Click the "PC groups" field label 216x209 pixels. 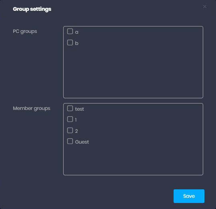(x=25, y=31)
